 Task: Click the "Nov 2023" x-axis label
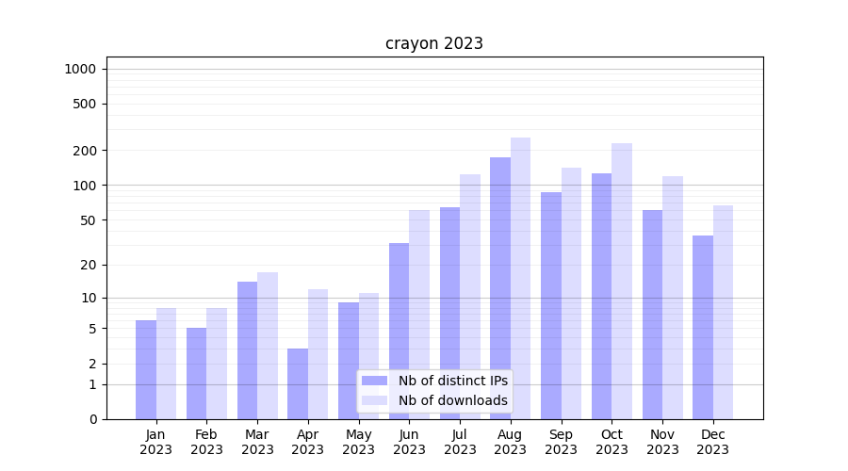click(x=662, y=442)
